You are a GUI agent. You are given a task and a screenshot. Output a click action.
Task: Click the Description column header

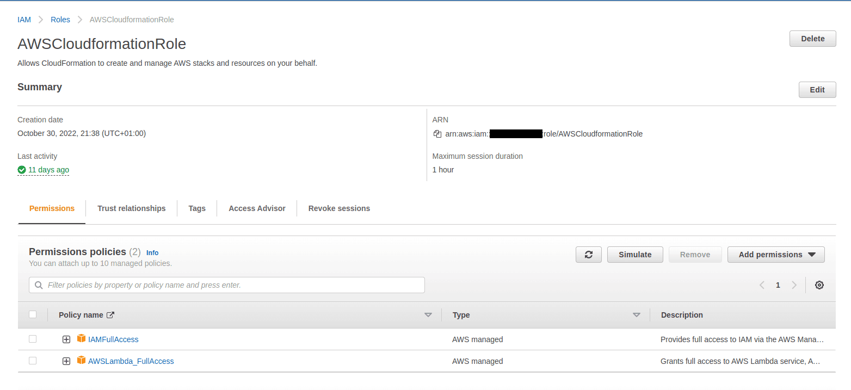[x=682, y=315]
